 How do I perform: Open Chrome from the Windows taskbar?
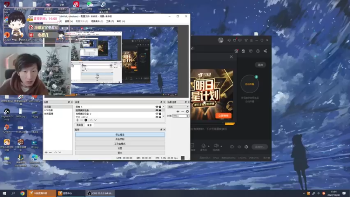(22, 193)
